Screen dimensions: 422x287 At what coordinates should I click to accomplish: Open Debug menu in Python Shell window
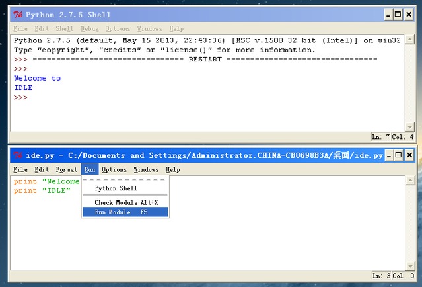90,28
